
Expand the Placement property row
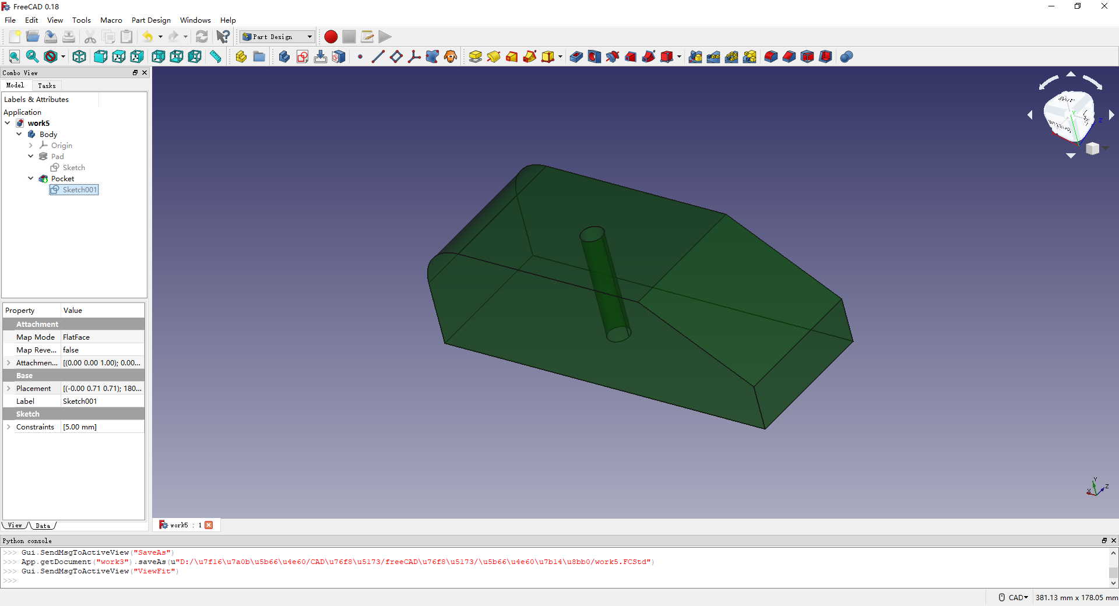pyautogui.click(x=9, y=388)
